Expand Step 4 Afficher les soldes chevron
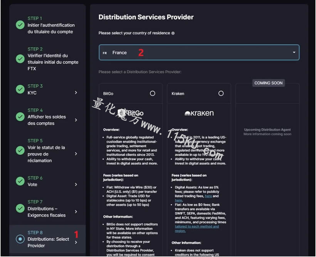 [76, 120]
